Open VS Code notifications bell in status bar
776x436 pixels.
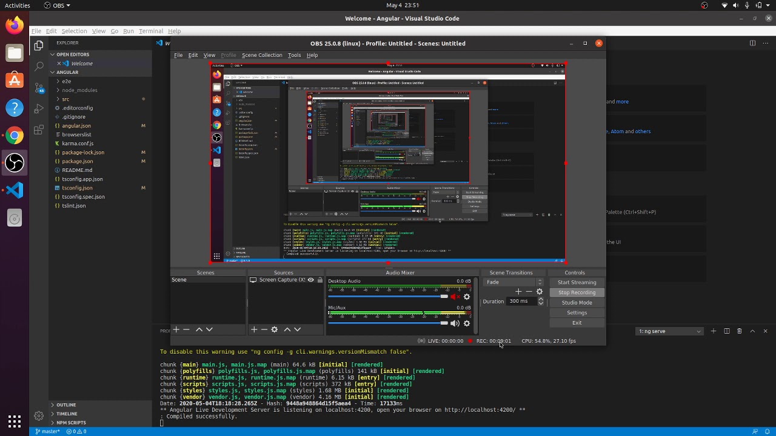(767, 432)
